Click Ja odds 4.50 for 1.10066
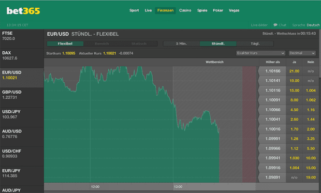Viewport: 321px width, 193px height. pos(294,110)
